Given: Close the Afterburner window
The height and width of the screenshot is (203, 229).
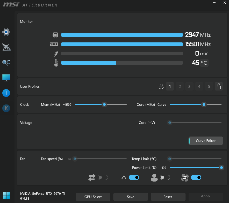Looking at the screenshot, I should pyautogui.click(x=225, y=3).
